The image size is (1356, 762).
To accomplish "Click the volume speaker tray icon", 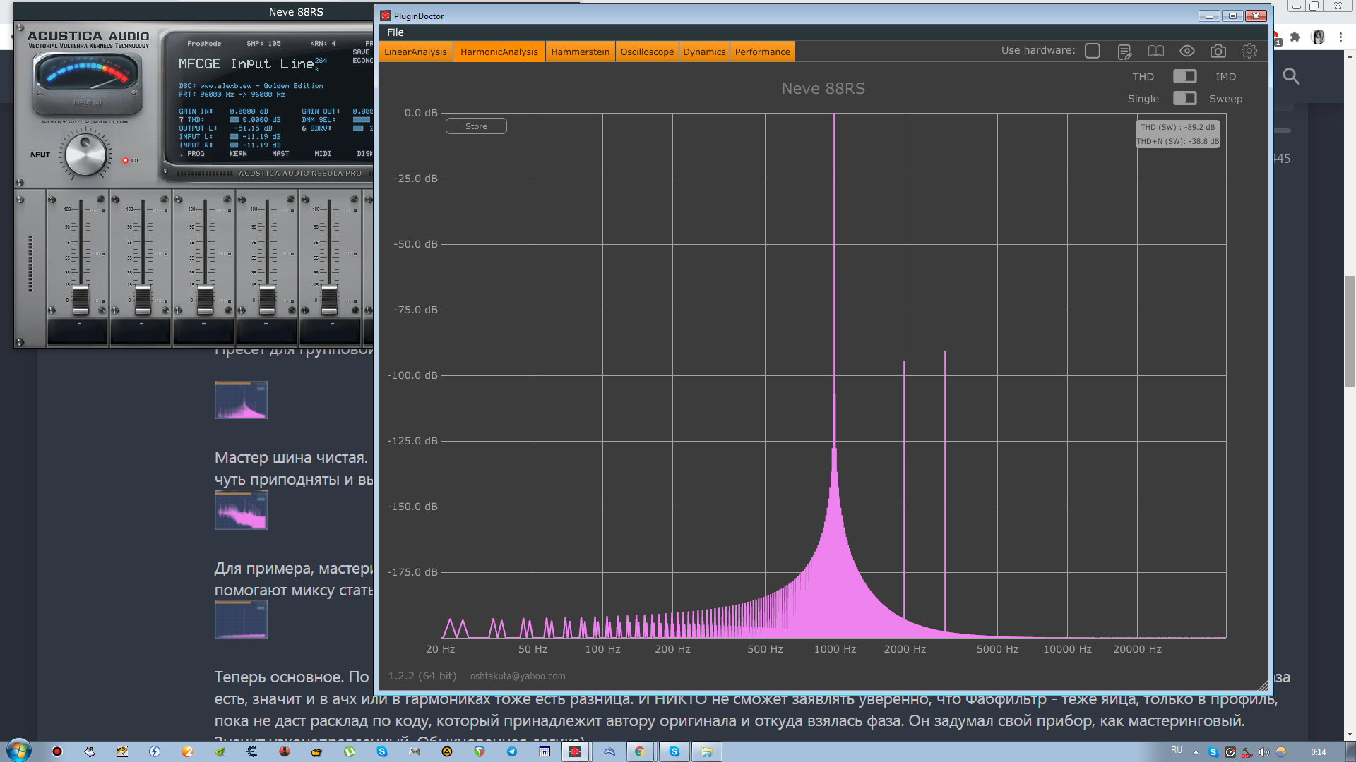I will pos(1263,752).
